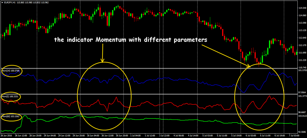Viewport: 307px width, 138px height.
Task: Click price scale value 111.690
Action: [x=302, y=53]
